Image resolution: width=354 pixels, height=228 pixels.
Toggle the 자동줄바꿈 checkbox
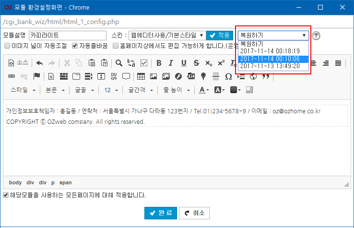(75, 46)
